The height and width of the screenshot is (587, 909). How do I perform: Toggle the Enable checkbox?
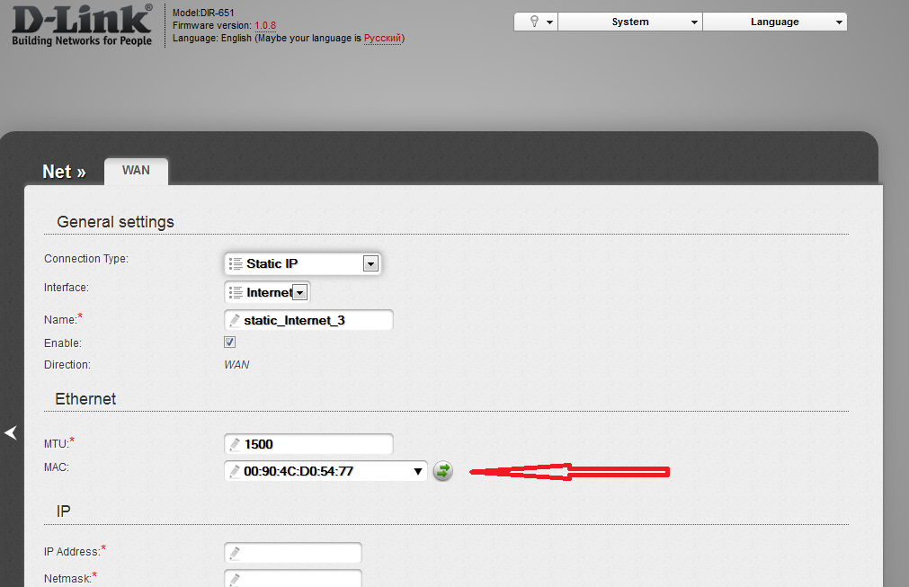pyautogui.click(x=229, y=342)
